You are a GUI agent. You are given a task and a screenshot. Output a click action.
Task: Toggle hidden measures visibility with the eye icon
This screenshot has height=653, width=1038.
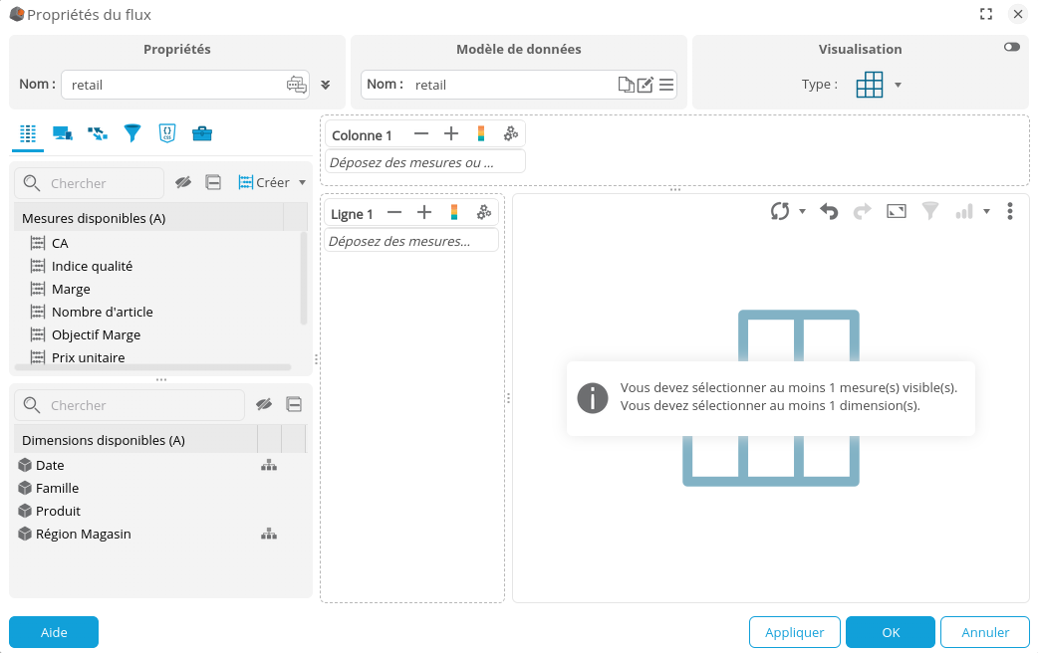183,182
